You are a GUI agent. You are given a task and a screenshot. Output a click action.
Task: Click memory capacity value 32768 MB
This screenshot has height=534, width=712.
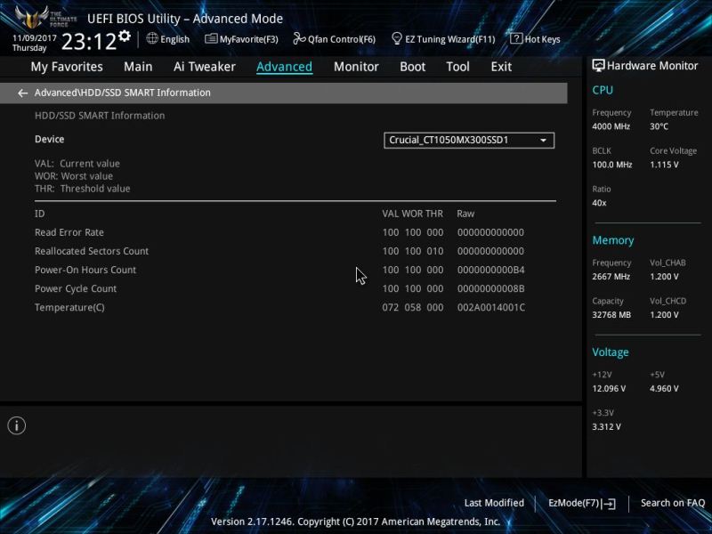[611, 315]
